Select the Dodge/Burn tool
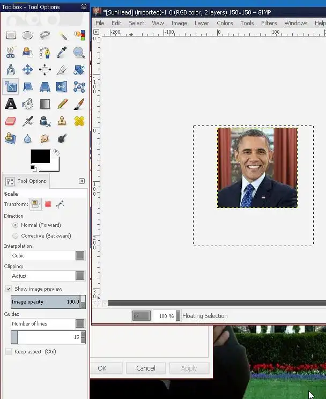The image size is (326, 399). [62, 138]
